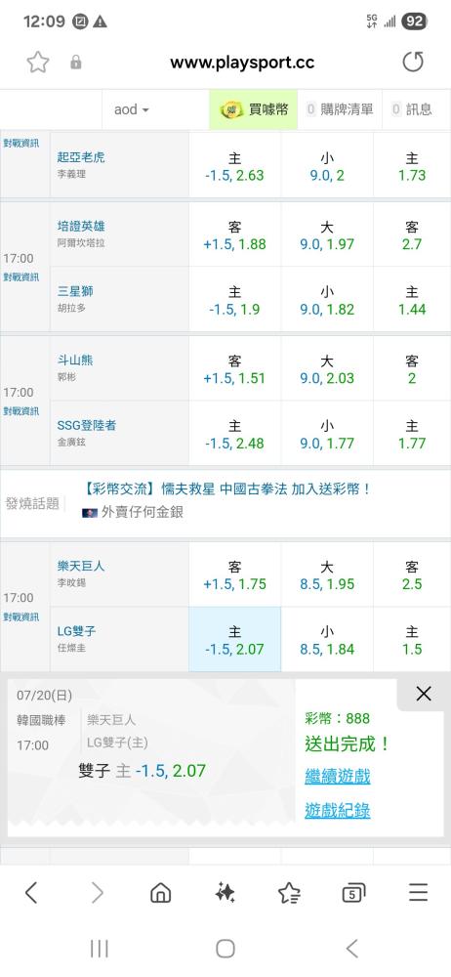
Task: Select 樂天巨人 客 +1.5, 1.75 spread option
Action: click(234, 575)
